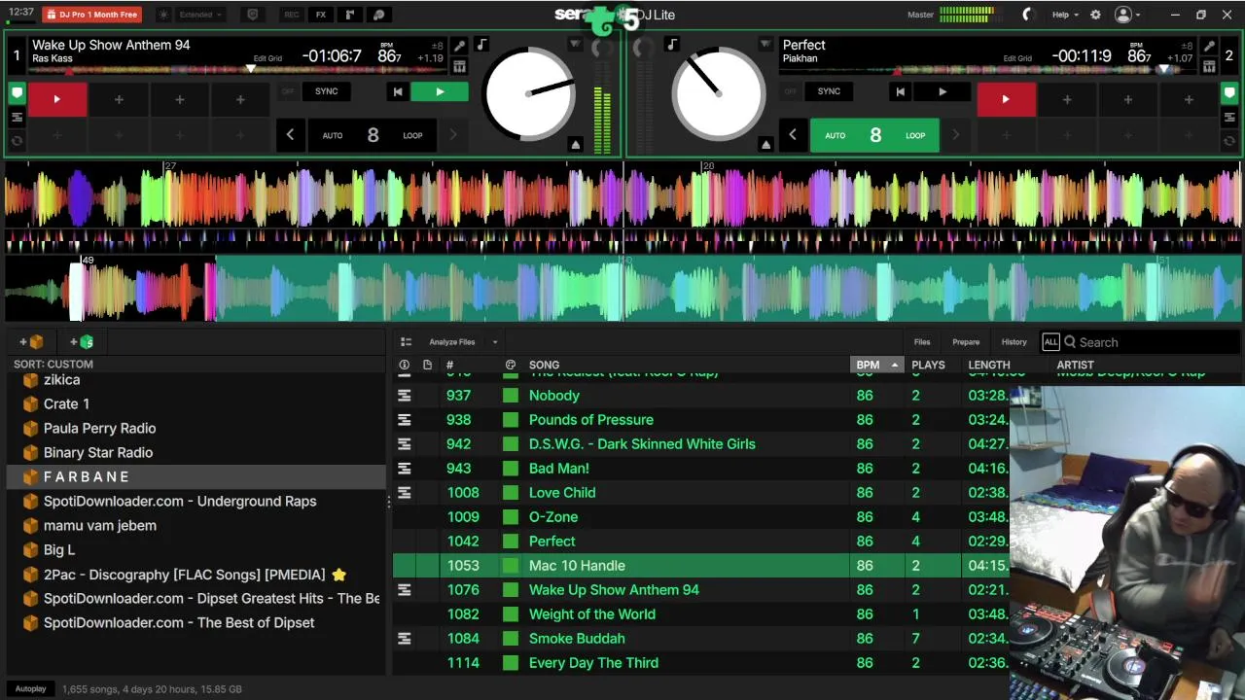Open deck 1 pitch range dropdown arrow
Screen dimensions: 1245x700
pos(575,45)
